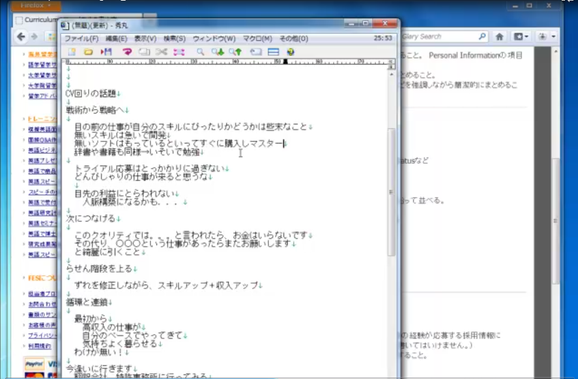Open 検索(S) menu

click(x=175, y=38)
